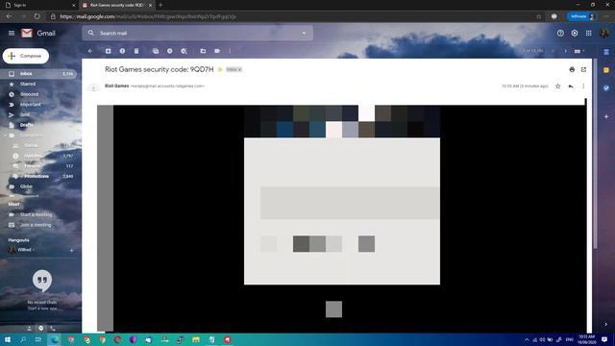Image resolution: width=615 pixels, height=346 pixels.
Task: Open the Keep side panel
Action: tap(606, 70)
